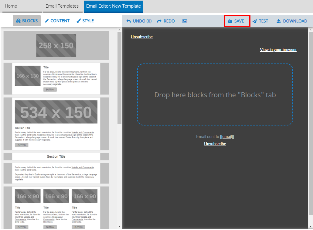Click the footer Unsubscribe link
The height and width of the screenshot is (230, 313).
215,144
